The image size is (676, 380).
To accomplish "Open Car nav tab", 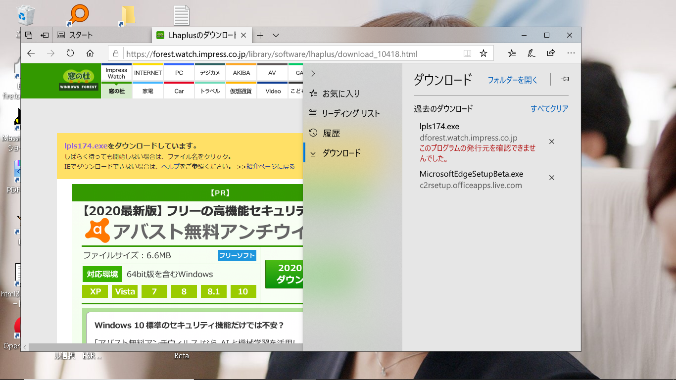I will click(179, 91).
